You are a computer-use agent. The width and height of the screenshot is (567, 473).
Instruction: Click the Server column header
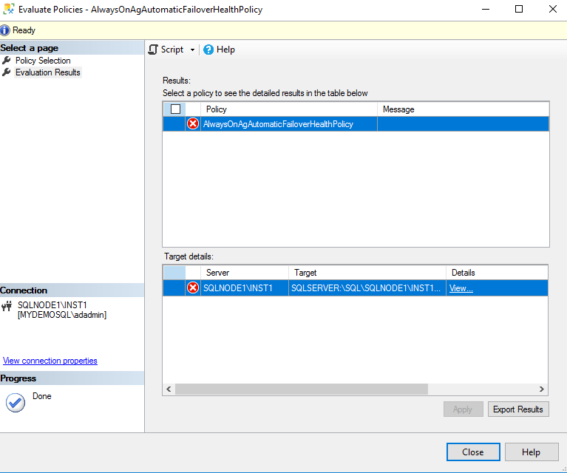[x=245, y=273]
